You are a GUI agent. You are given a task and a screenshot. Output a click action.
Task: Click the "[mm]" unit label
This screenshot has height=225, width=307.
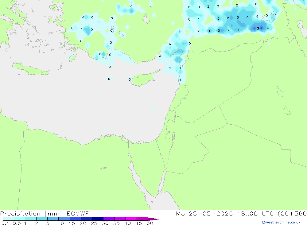coord(54,214)
